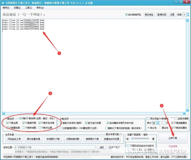The width and height of the screenshot is (191, 160).
Task: Click the 其他图片下载 button
Action: point(53,139)
